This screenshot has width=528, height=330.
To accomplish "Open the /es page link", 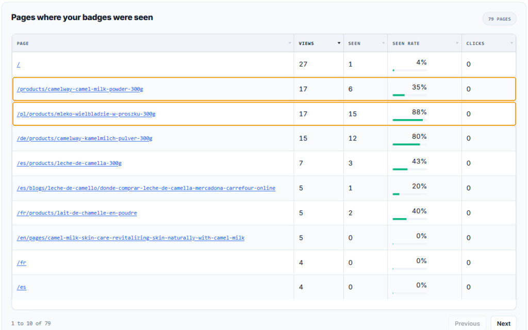I will point(21,287).
